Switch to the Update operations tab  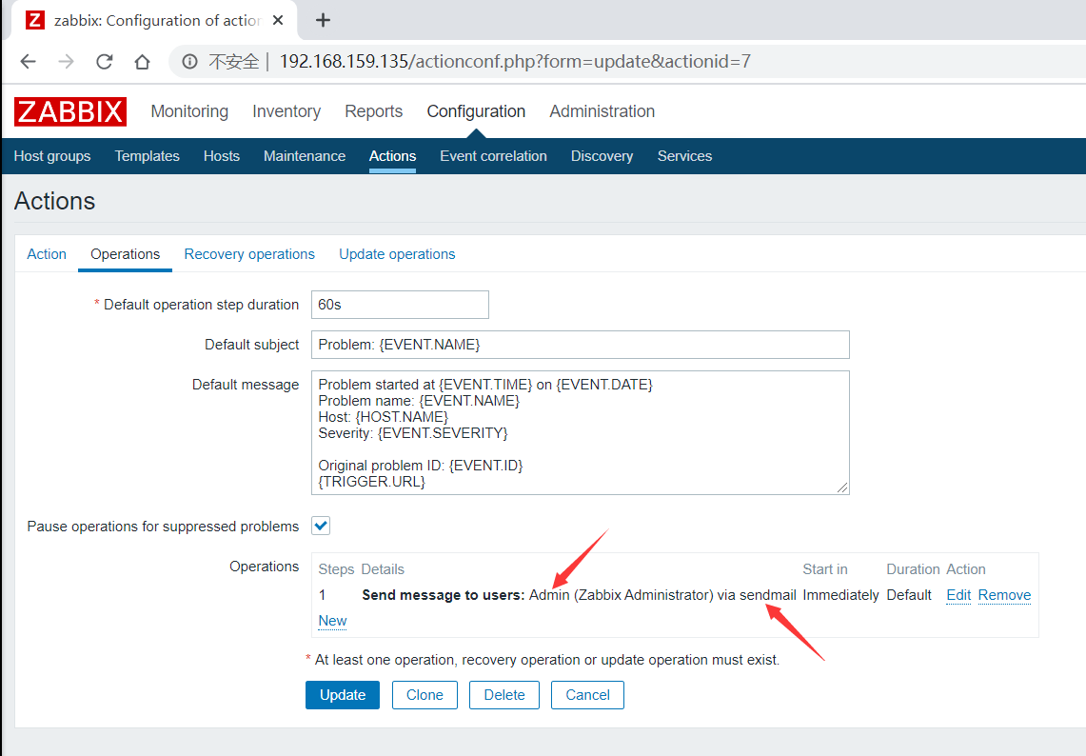pos(397,254)
